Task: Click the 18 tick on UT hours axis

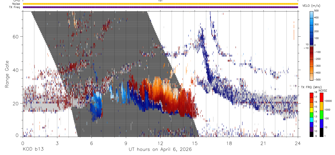Action: click(x=229, y=143)
